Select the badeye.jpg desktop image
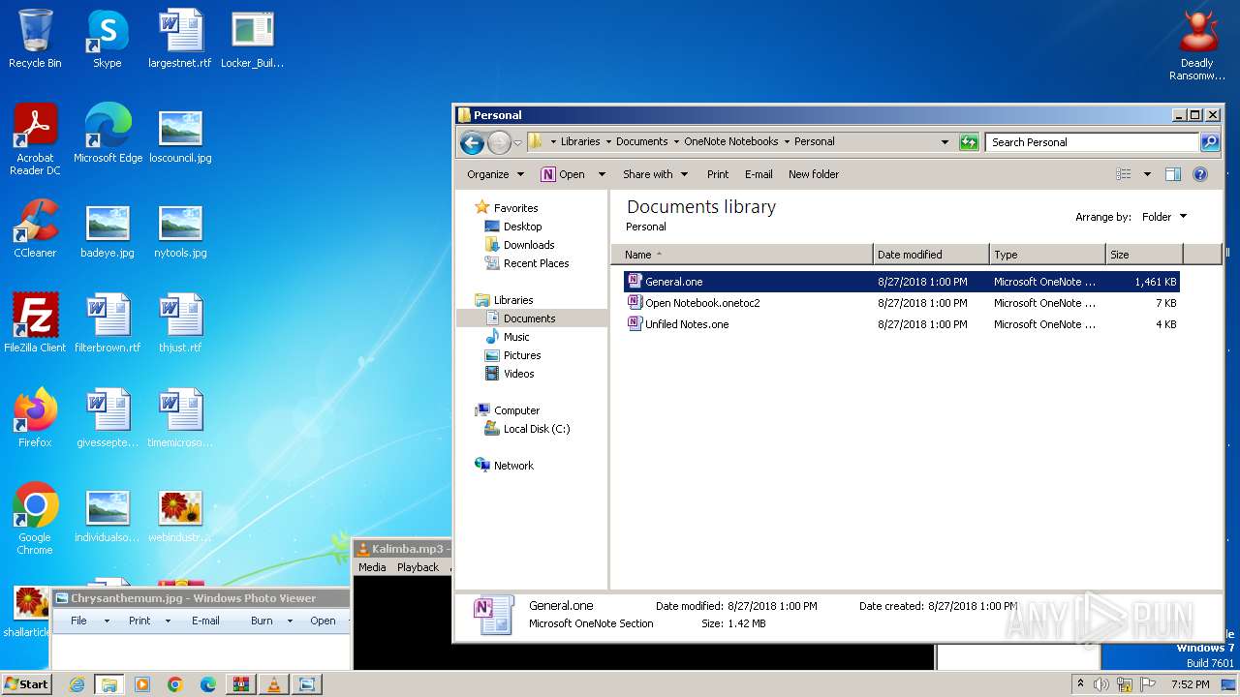The width and height of the screenshot is (1240, 697). click(x=108, y=228)
